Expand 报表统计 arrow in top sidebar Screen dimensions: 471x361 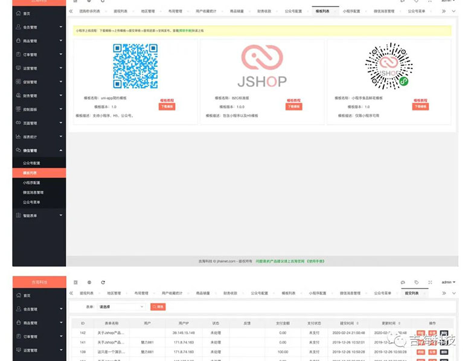pos(60,136)
